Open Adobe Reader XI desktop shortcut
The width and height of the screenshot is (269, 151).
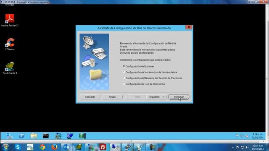tap(10, 20)
